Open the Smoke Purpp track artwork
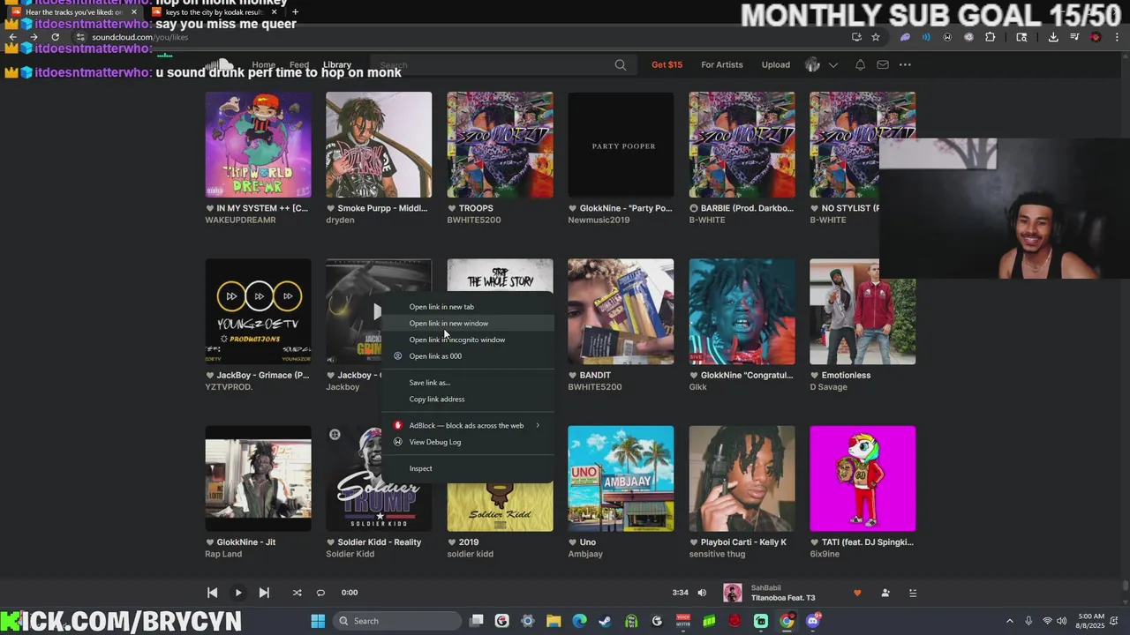This screenshot has width=1130, height=635. pyautogui.click(x=379, y=145)
